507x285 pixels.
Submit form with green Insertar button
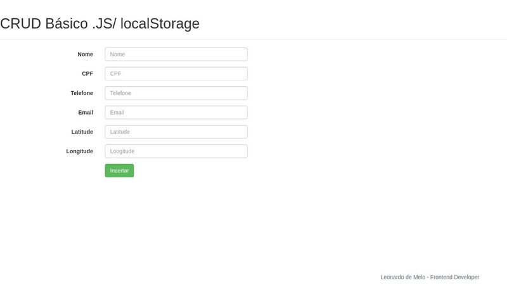click(119, 170)
